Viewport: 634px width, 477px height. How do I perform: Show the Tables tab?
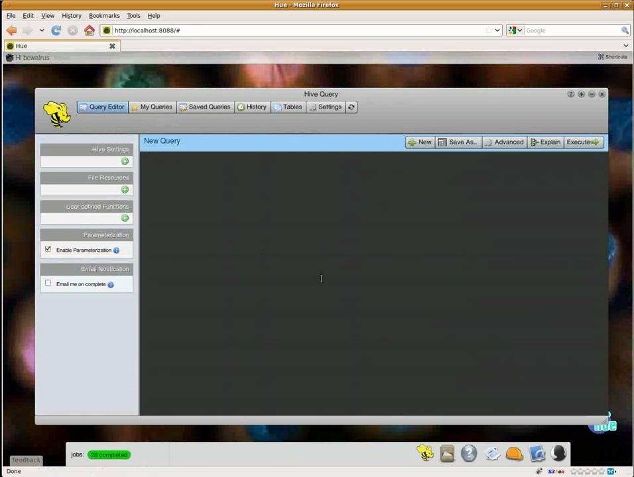click(x=288, y=107)
